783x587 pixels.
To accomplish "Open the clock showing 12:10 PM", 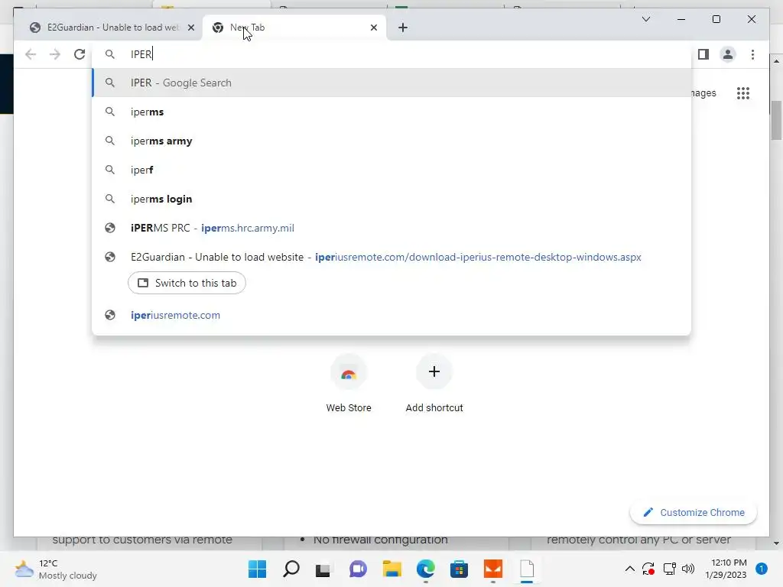I will click(726, 569).
